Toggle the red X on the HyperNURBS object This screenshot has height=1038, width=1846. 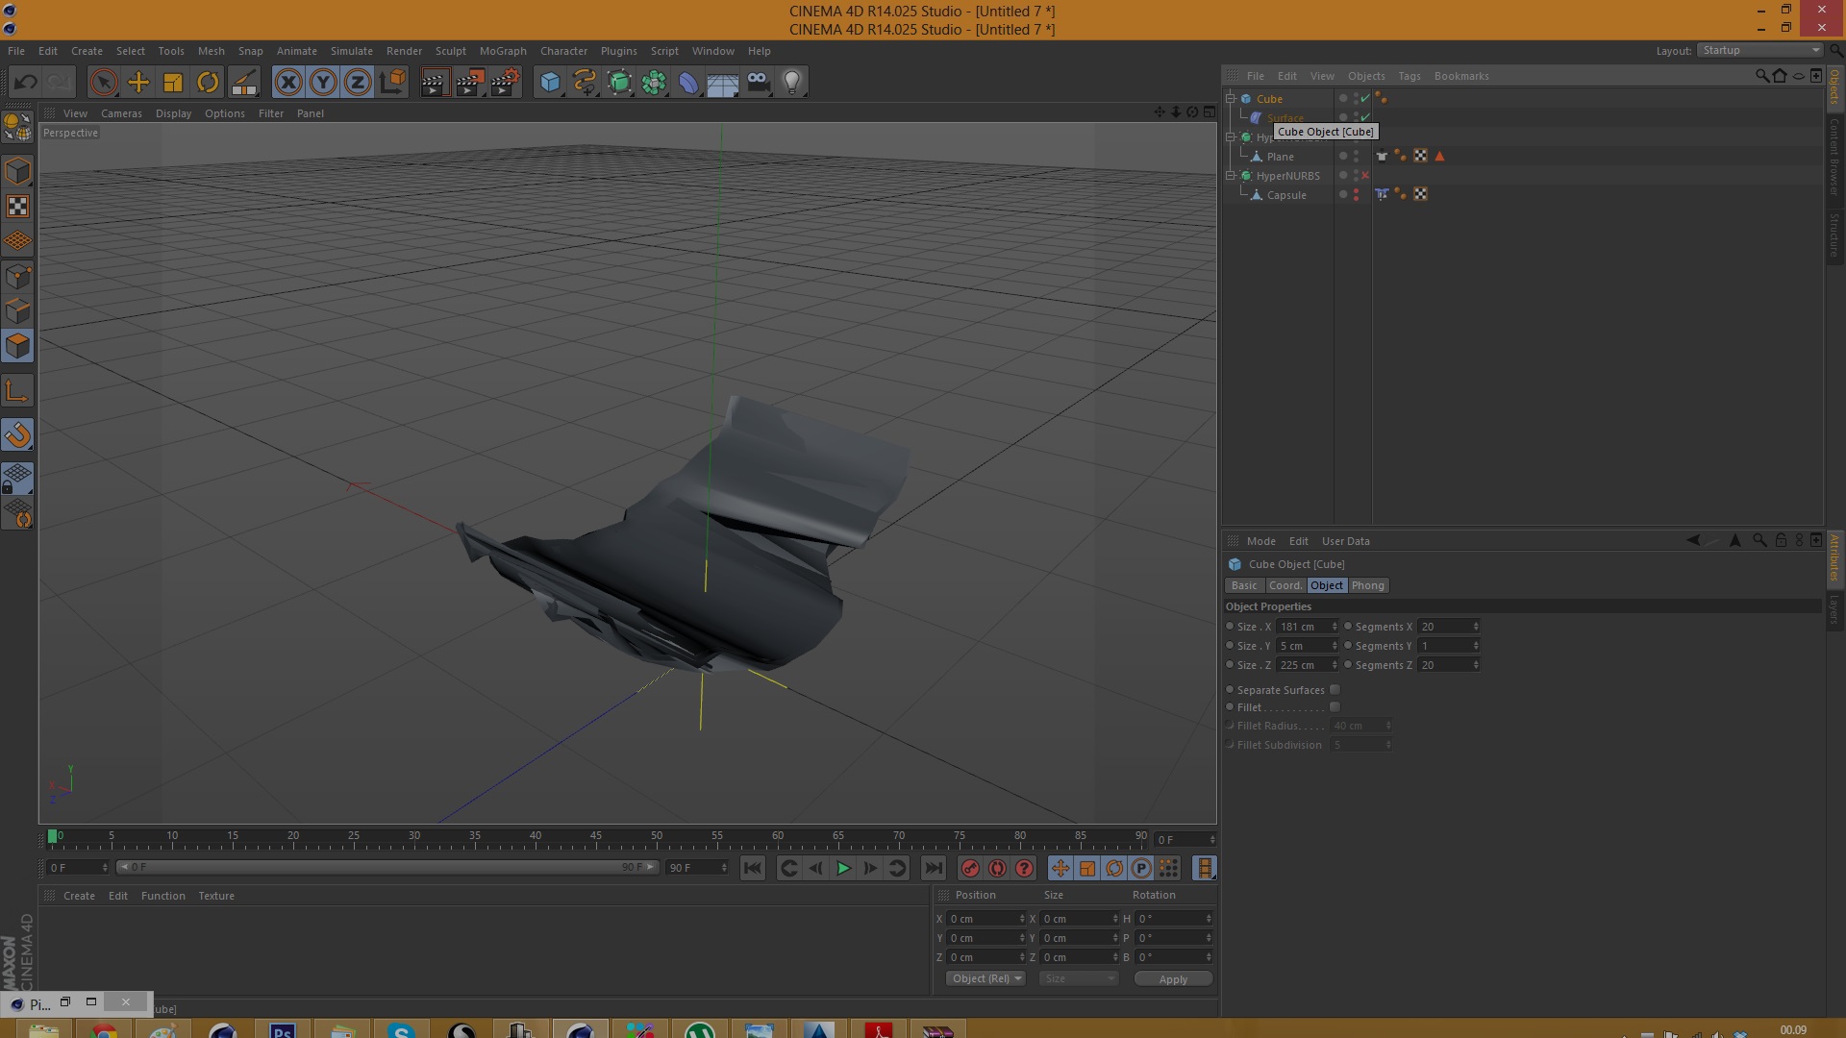click(1364, 176)
